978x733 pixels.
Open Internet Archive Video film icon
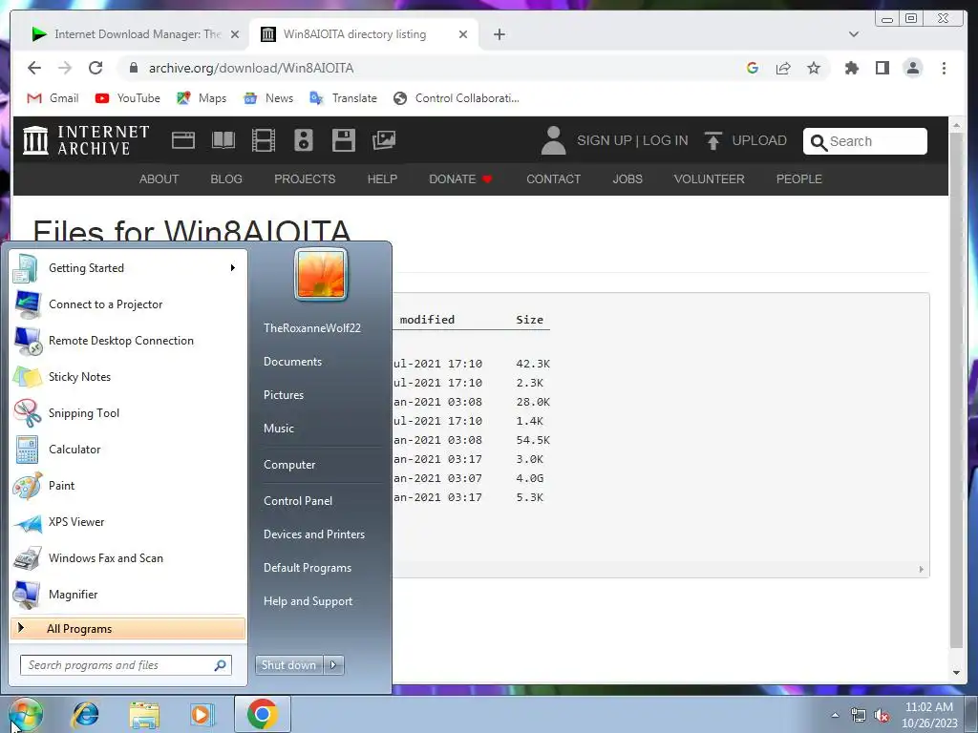pyautogui.click(x=264, y=140)
